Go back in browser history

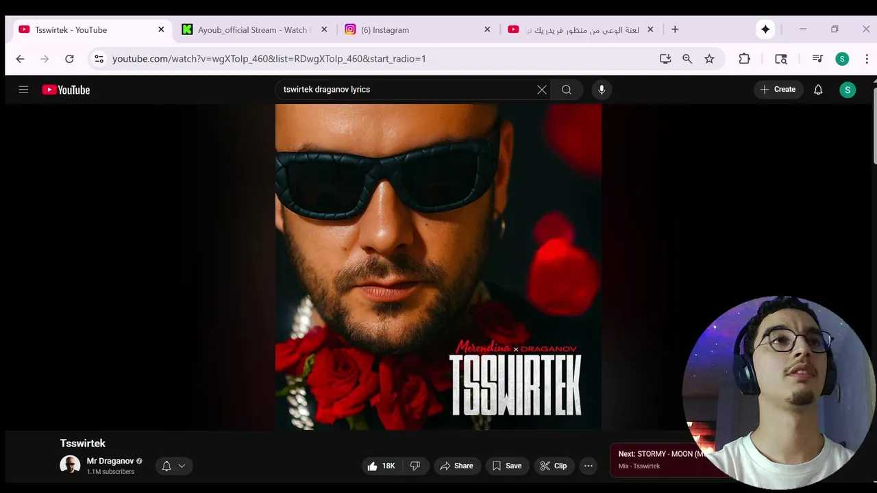tap(20, 59)
